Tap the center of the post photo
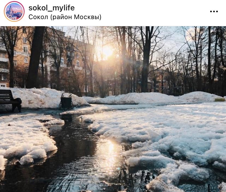Viewport: 226px width, 192px height. (x=113, y=109)
